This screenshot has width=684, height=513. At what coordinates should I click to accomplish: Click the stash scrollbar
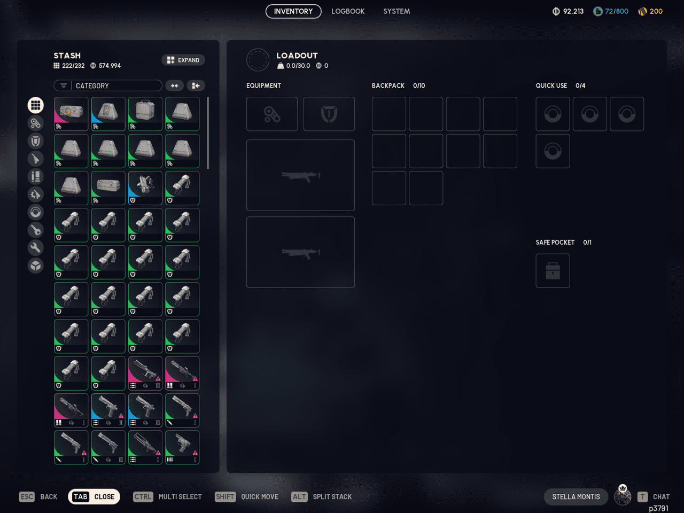coord(208,133)
